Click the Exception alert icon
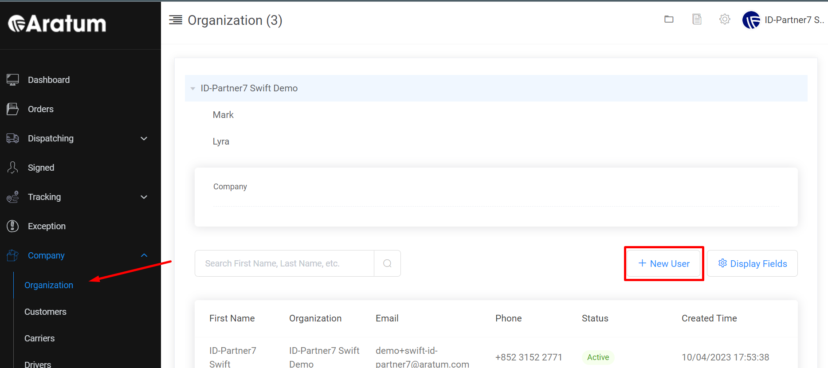Screen dimensions: 828x368 13,226
